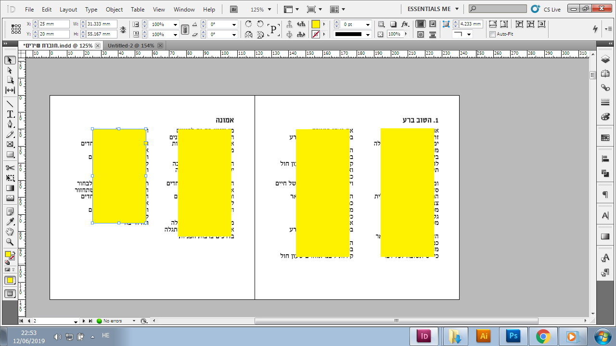Select the Pen tool
Viewport: 616px width, 346px height.
(10, 124)
